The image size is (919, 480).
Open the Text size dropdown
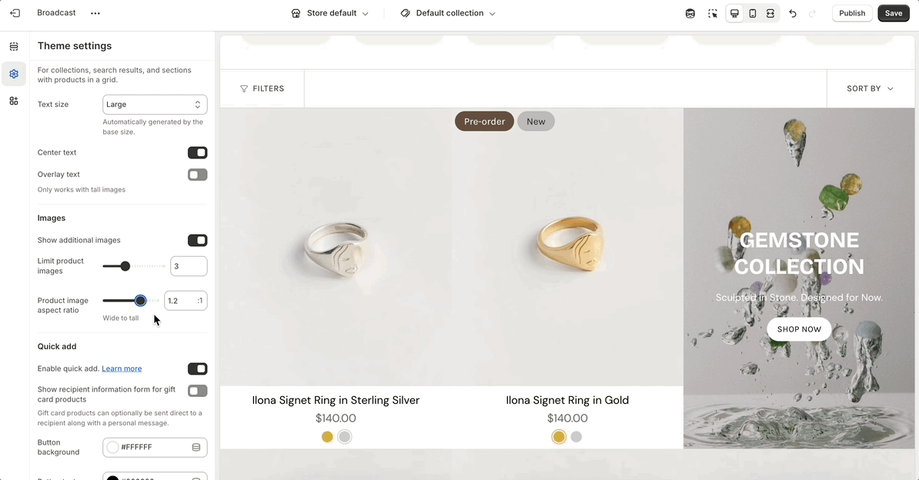click(x=155, y=105)
